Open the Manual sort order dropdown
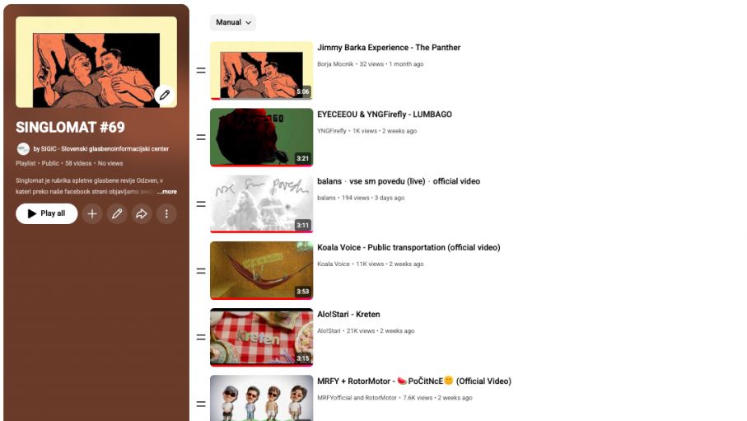747x421 pixels. tap(233, 22)
